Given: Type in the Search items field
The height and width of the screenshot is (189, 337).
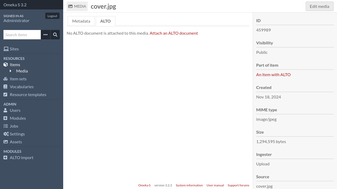Looking at the screenshot, I should pyautogui.click(x=22, y=35).
